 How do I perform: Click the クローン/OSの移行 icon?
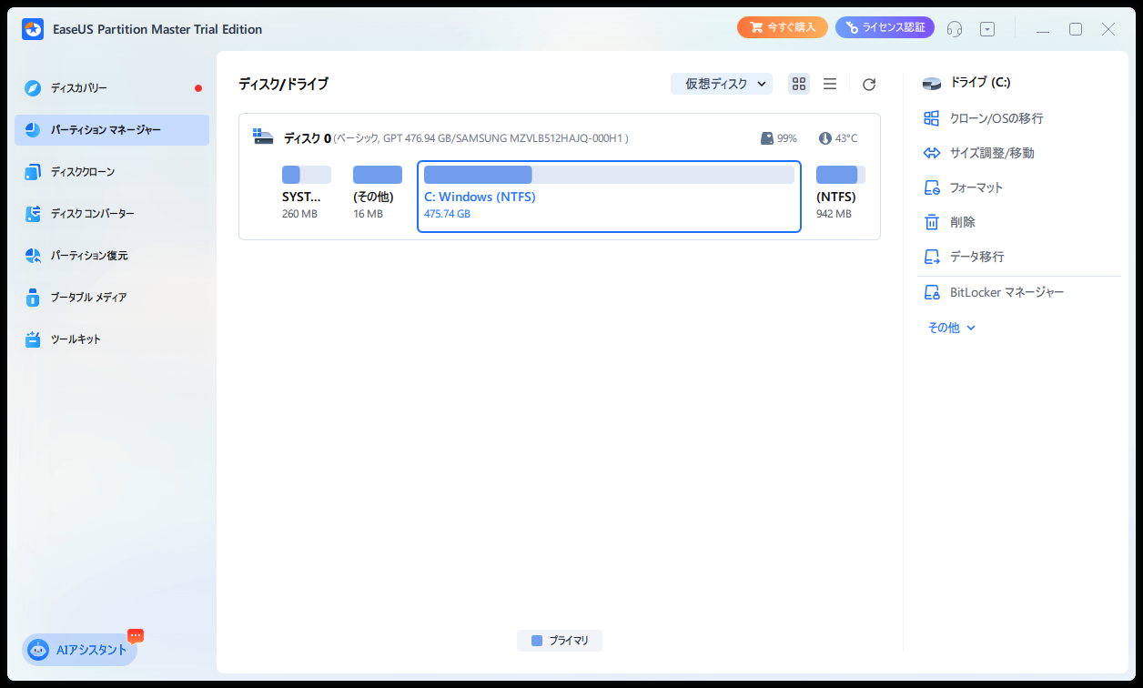(x=931, y=118)
